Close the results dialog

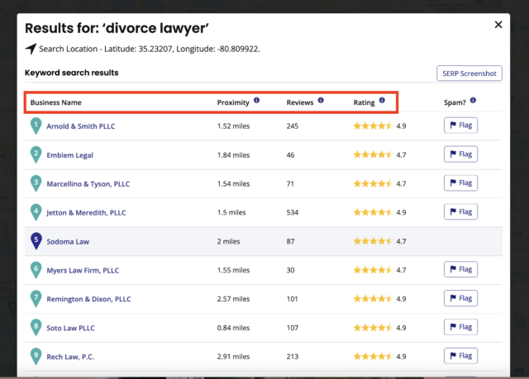pyautogui.click(x=498, y=25)
